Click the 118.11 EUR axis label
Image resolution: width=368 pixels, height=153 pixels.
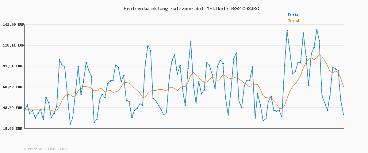[x=13, y=45]
